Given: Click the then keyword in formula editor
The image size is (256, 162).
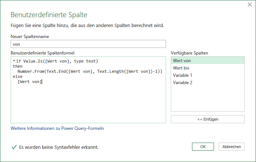Looking at the screenshot, I should tap(18, 66).
